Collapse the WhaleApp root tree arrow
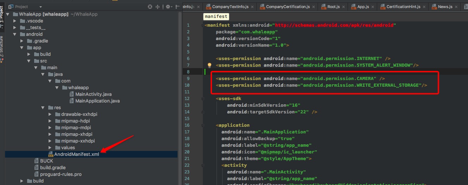 click(x=8, y=14)
